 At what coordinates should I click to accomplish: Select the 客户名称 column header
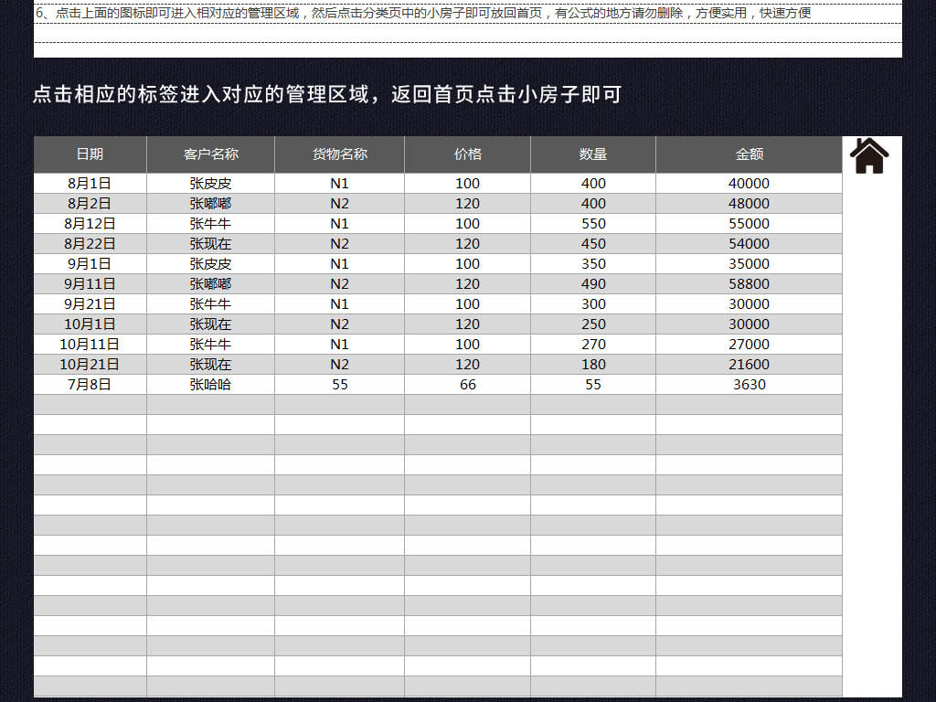click(211, 154)
